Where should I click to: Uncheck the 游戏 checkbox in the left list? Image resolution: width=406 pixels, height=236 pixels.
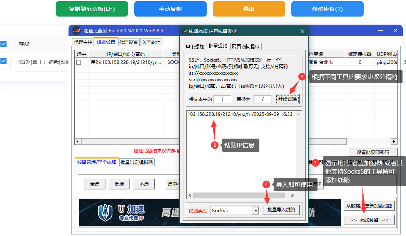(x=4, y=44)
